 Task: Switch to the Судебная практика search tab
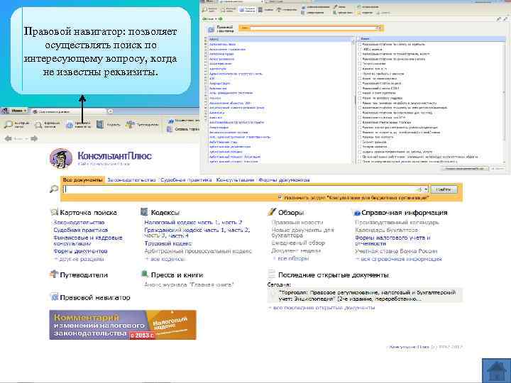(x=186, y=179)
